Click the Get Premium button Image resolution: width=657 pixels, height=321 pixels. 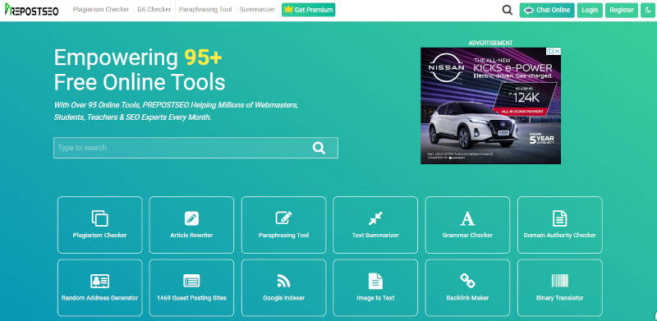coord(309,10)
